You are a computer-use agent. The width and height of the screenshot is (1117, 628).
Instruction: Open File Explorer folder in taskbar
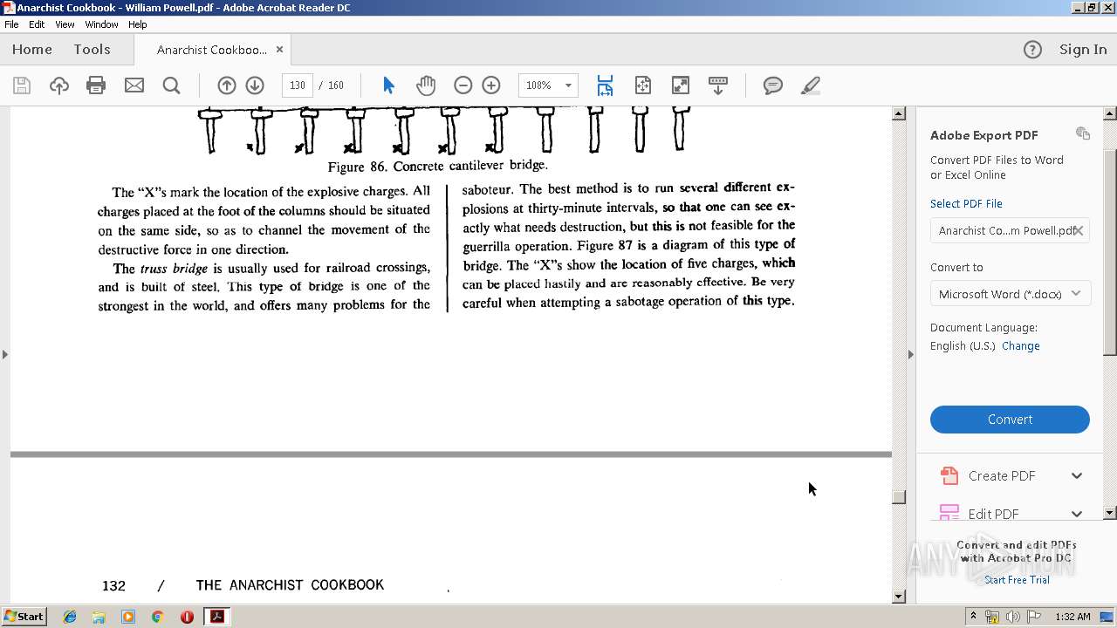pos(99,617)
